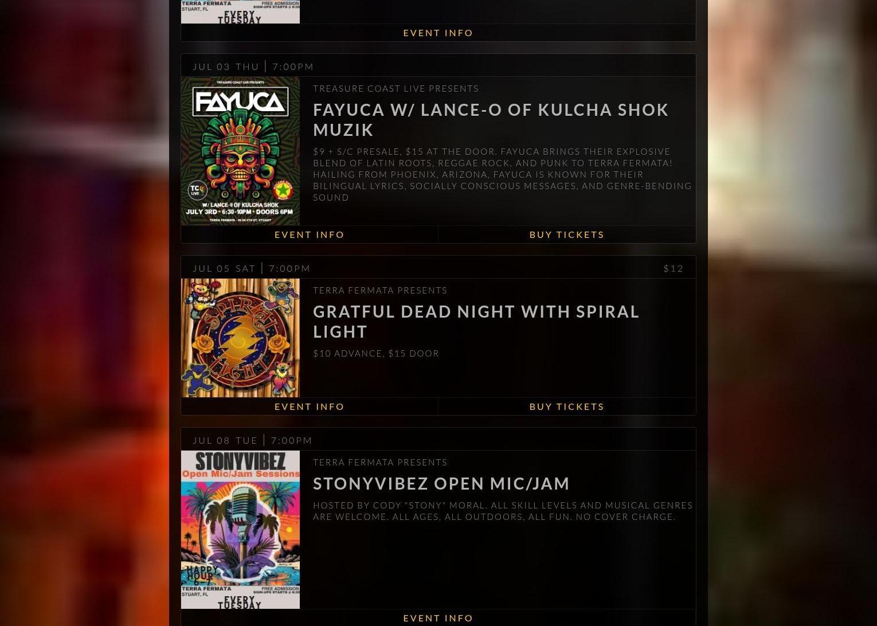Open the Gratful Dead Night with Spiral Light title

(476, 321)
